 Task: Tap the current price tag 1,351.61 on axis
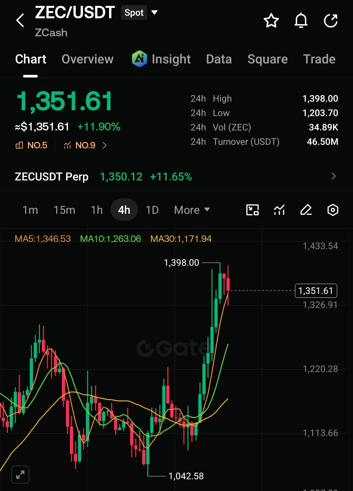316,291
